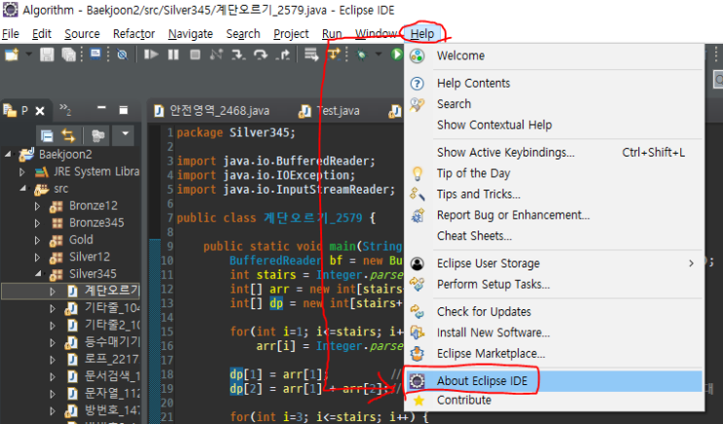This screenshot has height=424, width=723.
Task: Open Eclipse Marketplace entry
Action: [x=555, y=353]
